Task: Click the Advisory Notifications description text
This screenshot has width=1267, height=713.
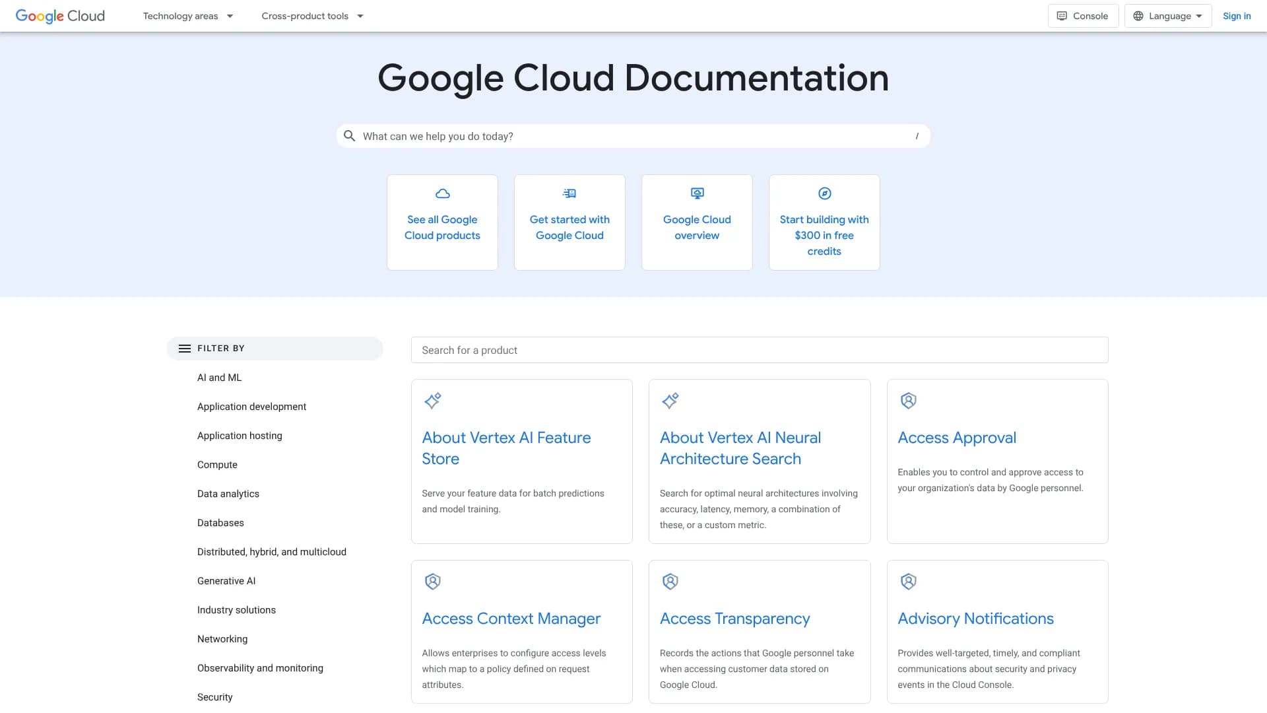Action: pyautogui.click(x=989, y=669)
